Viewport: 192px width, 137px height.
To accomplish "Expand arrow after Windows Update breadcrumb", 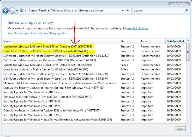I will pos(76,11).
